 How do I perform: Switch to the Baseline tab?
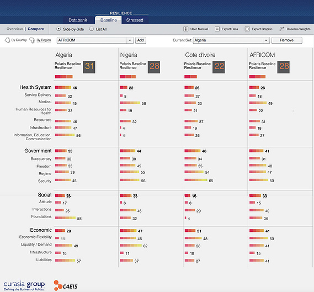108,20
